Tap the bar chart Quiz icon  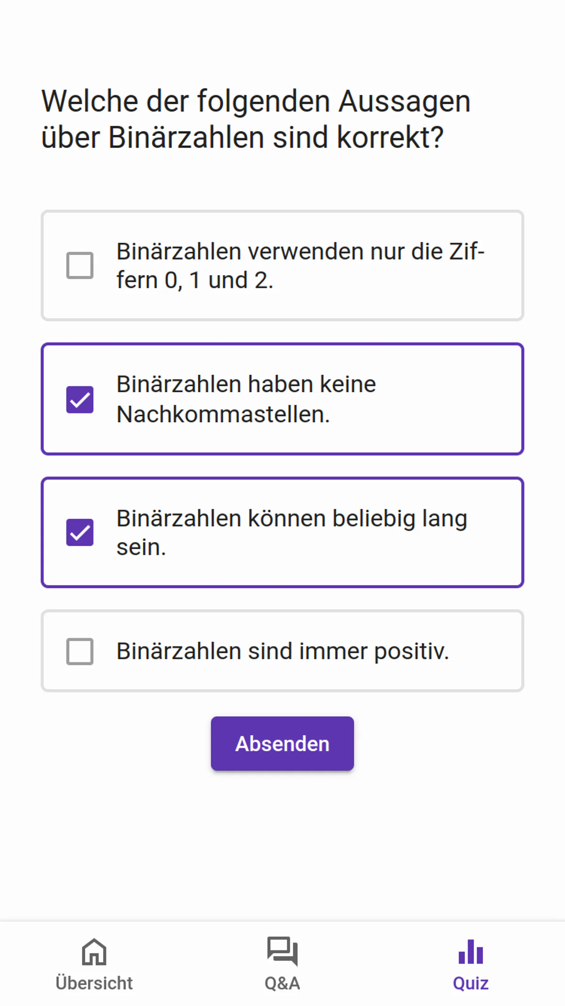pos(470,951)
